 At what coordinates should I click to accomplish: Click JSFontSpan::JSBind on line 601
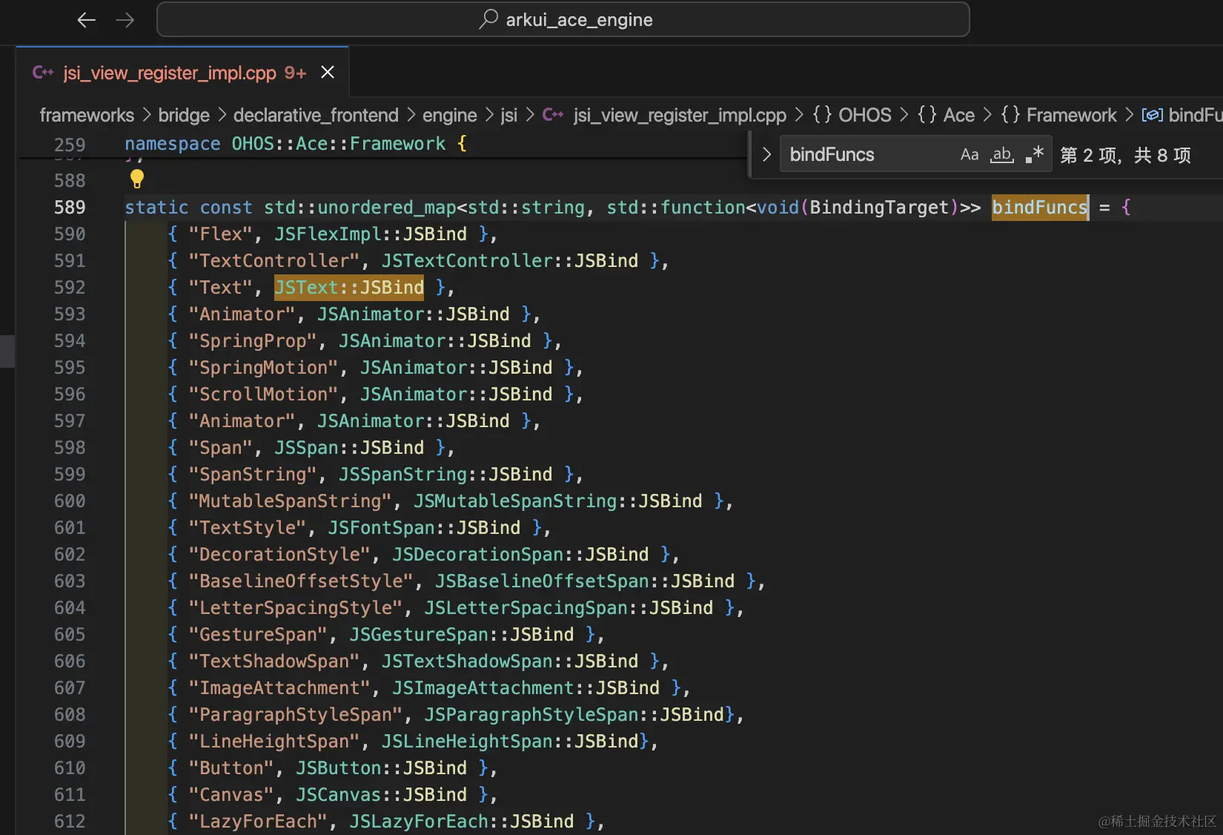click(424, 527)
